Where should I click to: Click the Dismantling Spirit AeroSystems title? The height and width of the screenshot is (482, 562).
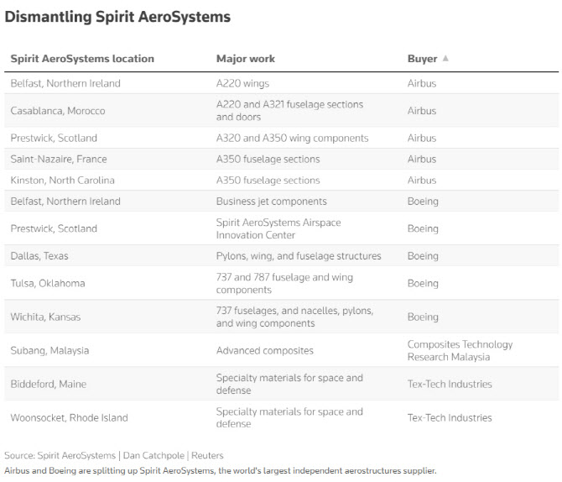(117, 17)
